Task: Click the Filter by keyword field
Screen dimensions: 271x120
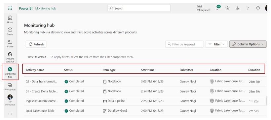Action: click(x=184, y=44)
